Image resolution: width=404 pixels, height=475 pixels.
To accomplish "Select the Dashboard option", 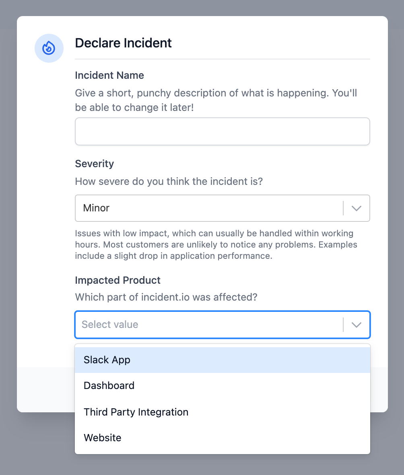I will click(x=223, y=386).
